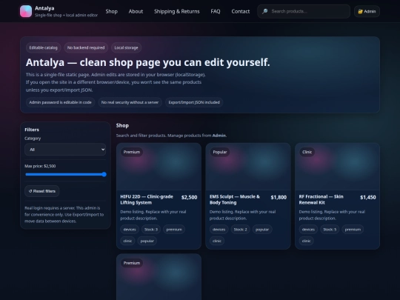Click the Local storage chip in the banner
The height and width of the screenshot is (300, 400).
(x=126, y=47)
